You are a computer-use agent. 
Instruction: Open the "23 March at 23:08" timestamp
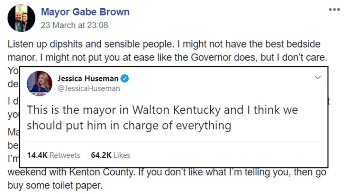74,25
